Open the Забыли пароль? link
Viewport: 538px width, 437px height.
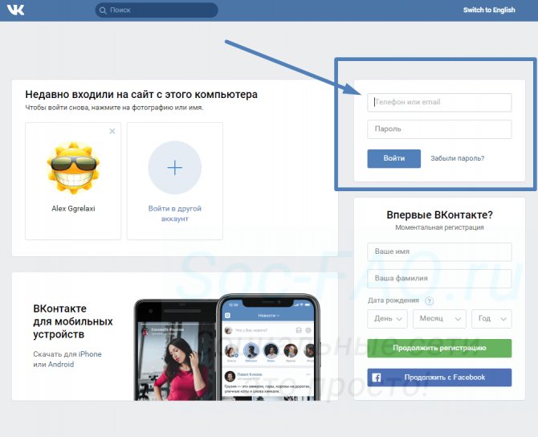[x=458, y=158]
